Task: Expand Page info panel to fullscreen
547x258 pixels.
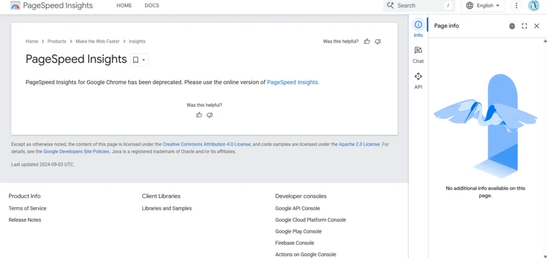Action: coord(525,26)
